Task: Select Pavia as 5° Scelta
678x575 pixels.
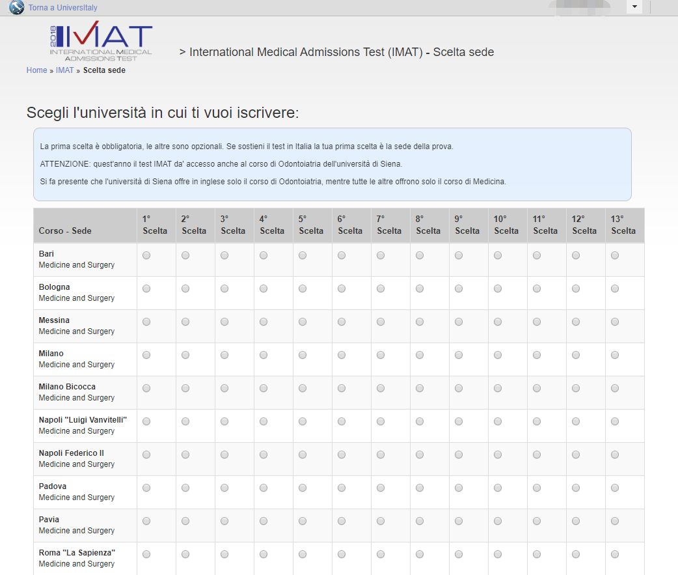Action: pyautogui.click(x=303, y=522)
